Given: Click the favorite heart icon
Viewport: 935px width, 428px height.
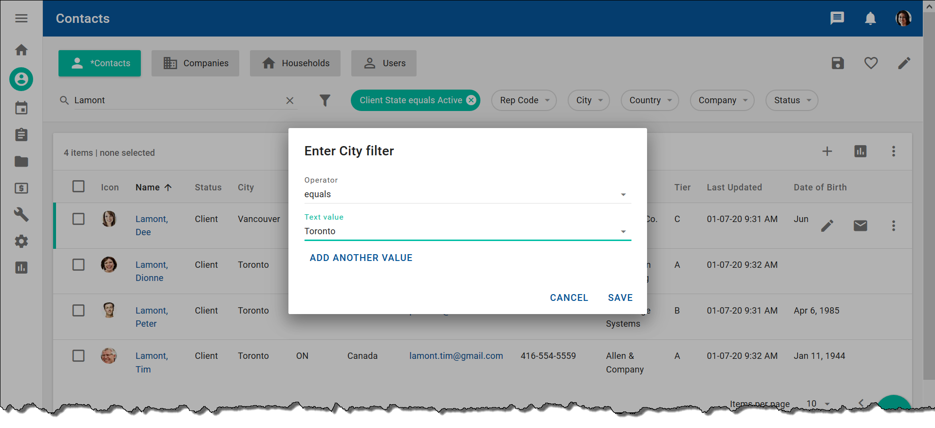Looking at the screenshot, I should point(871,63).
